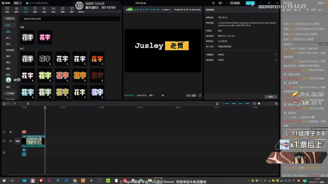Image resolution: width=328 pixels, height=184 pixels.
Task: Play the preview video
Action: click(x=163, y=95)
